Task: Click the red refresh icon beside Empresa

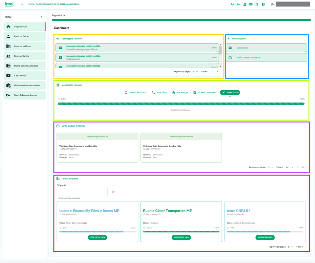Action: click(113, 192)
